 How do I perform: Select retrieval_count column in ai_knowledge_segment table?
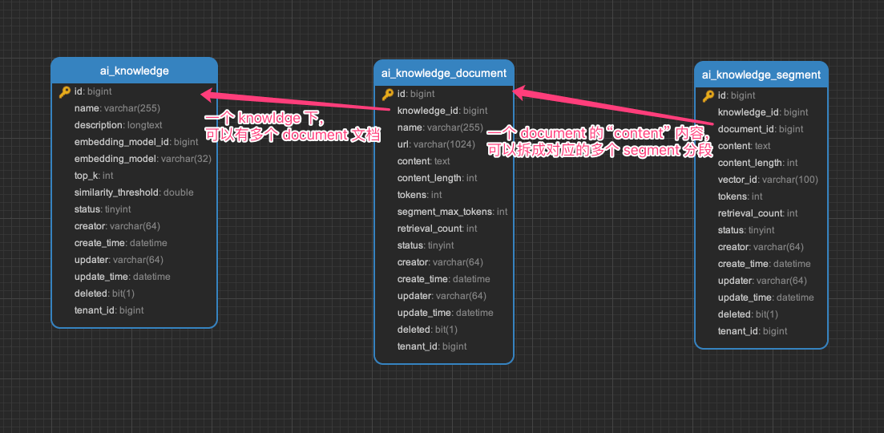tap(757, 213)
